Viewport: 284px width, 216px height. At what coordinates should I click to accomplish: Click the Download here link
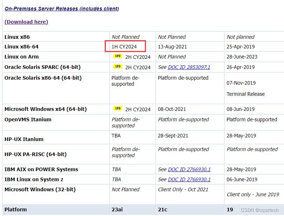point(26,22)
